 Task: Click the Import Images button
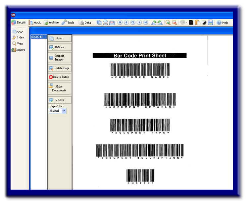click(x=60, y=58)
